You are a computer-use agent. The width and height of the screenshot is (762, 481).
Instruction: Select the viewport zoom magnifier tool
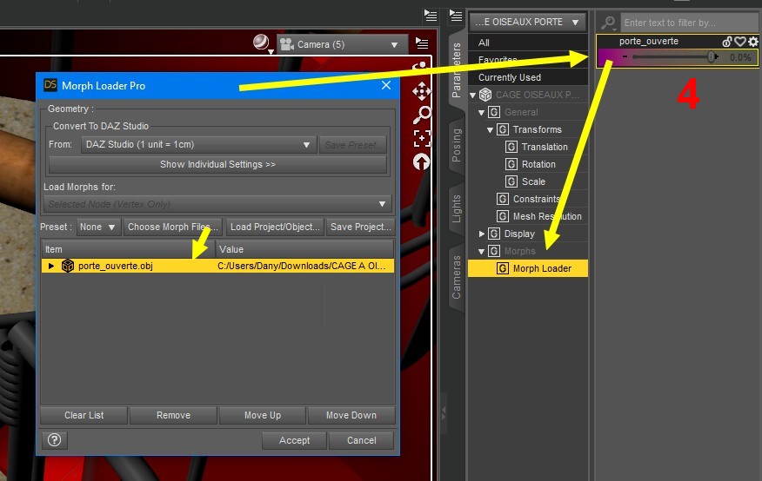(421, 115)
